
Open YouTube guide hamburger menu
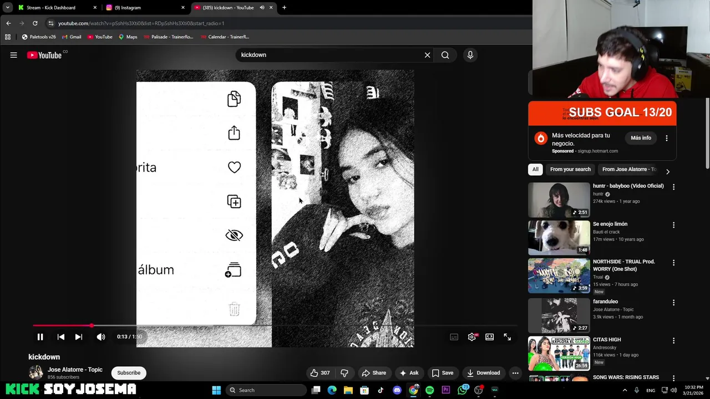tap(14, 55)
